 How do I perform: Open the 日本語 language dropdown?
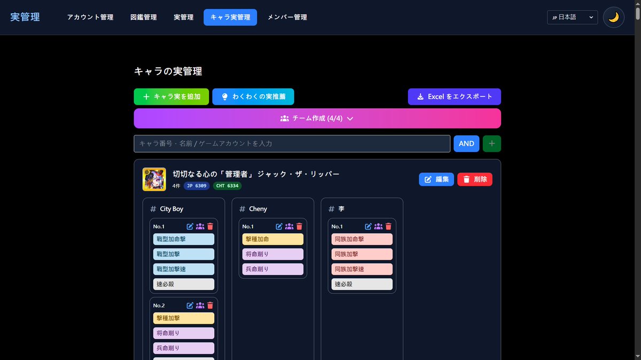point(572,17)
